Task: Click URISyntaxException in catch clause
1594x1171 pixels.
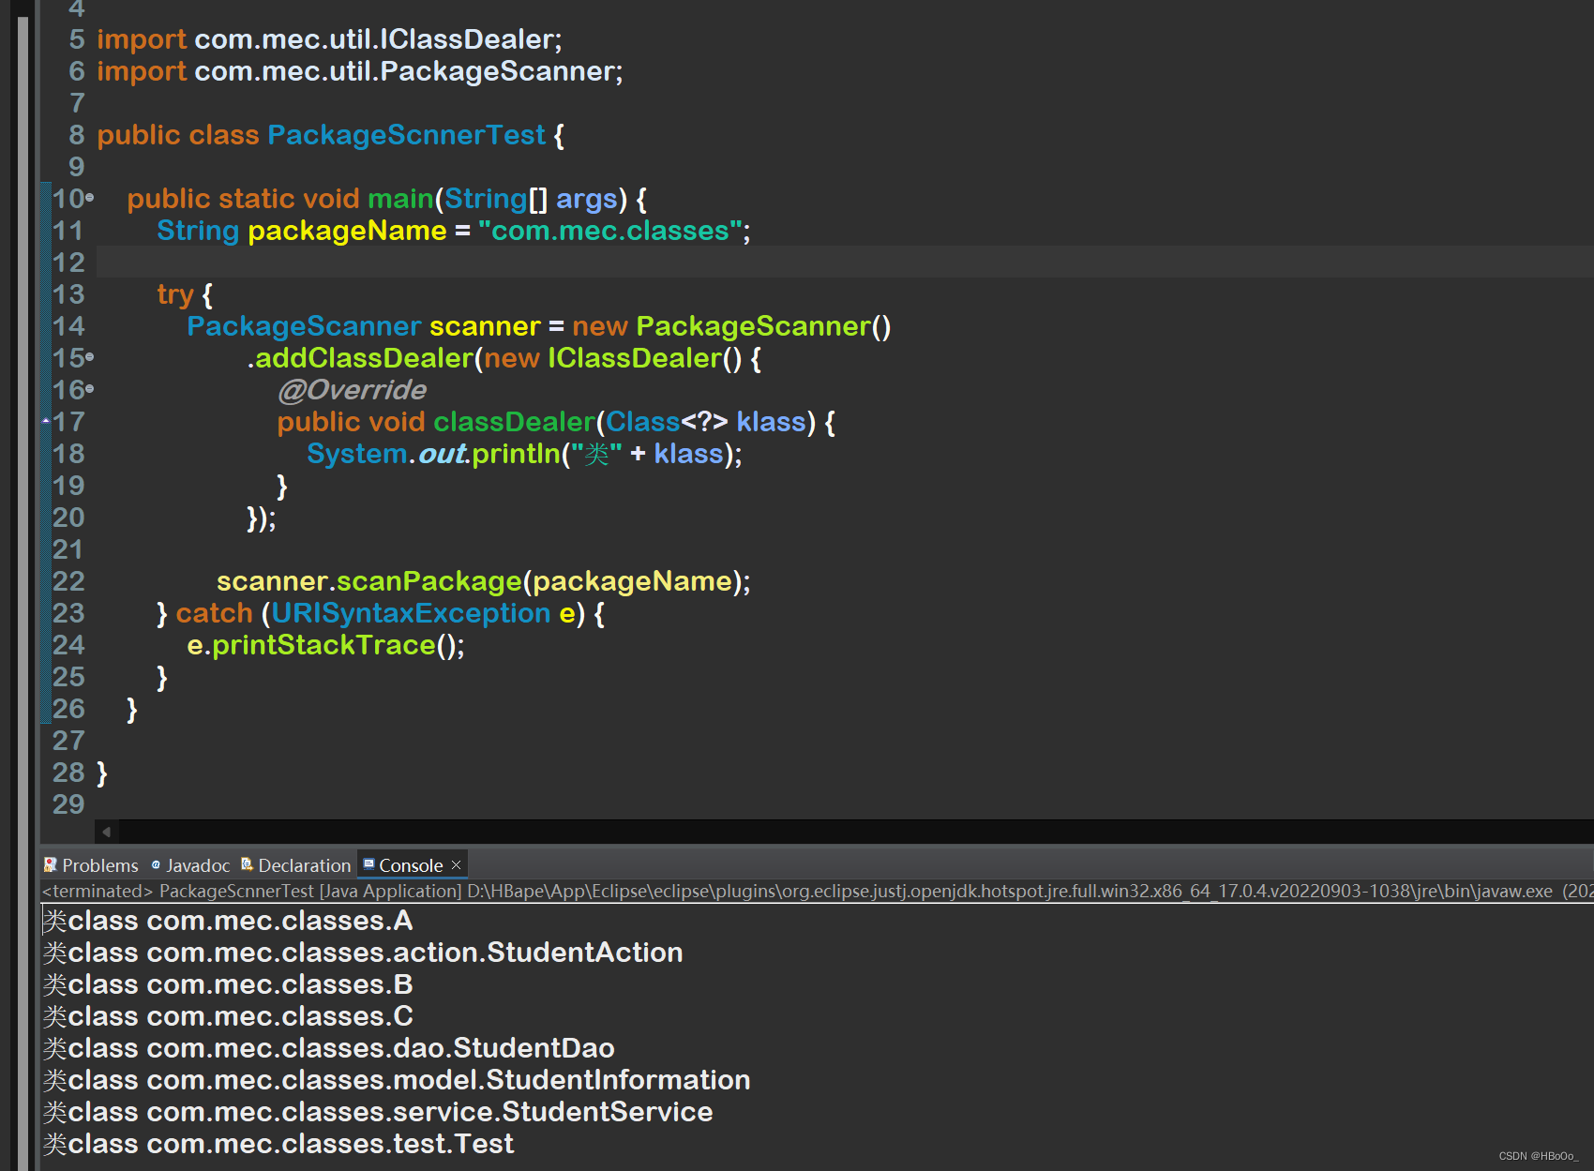Action: (x=411, y=613)
